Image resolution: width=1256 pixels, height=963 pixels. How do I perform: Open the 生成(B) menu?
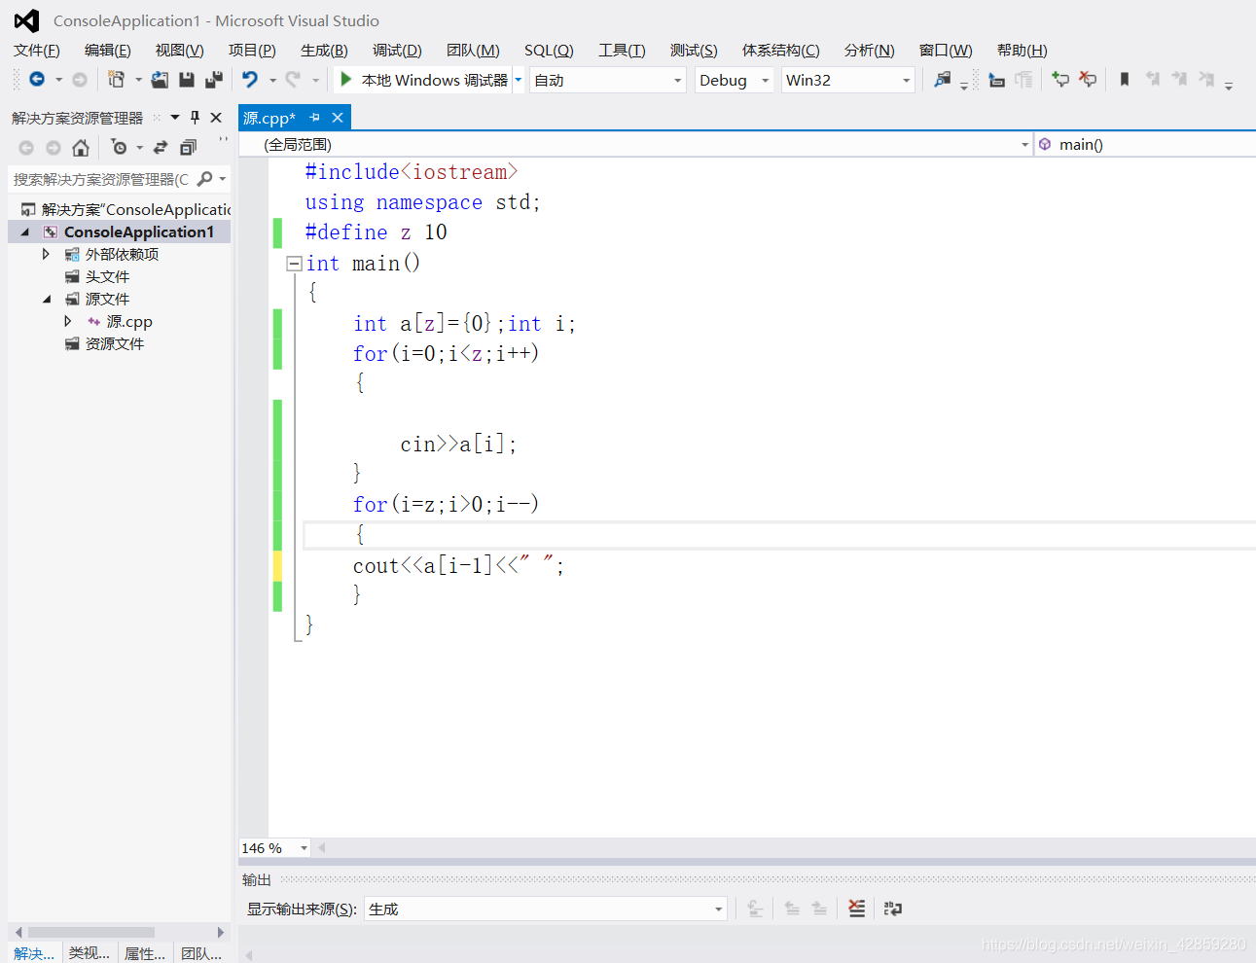tap(324, 51)
